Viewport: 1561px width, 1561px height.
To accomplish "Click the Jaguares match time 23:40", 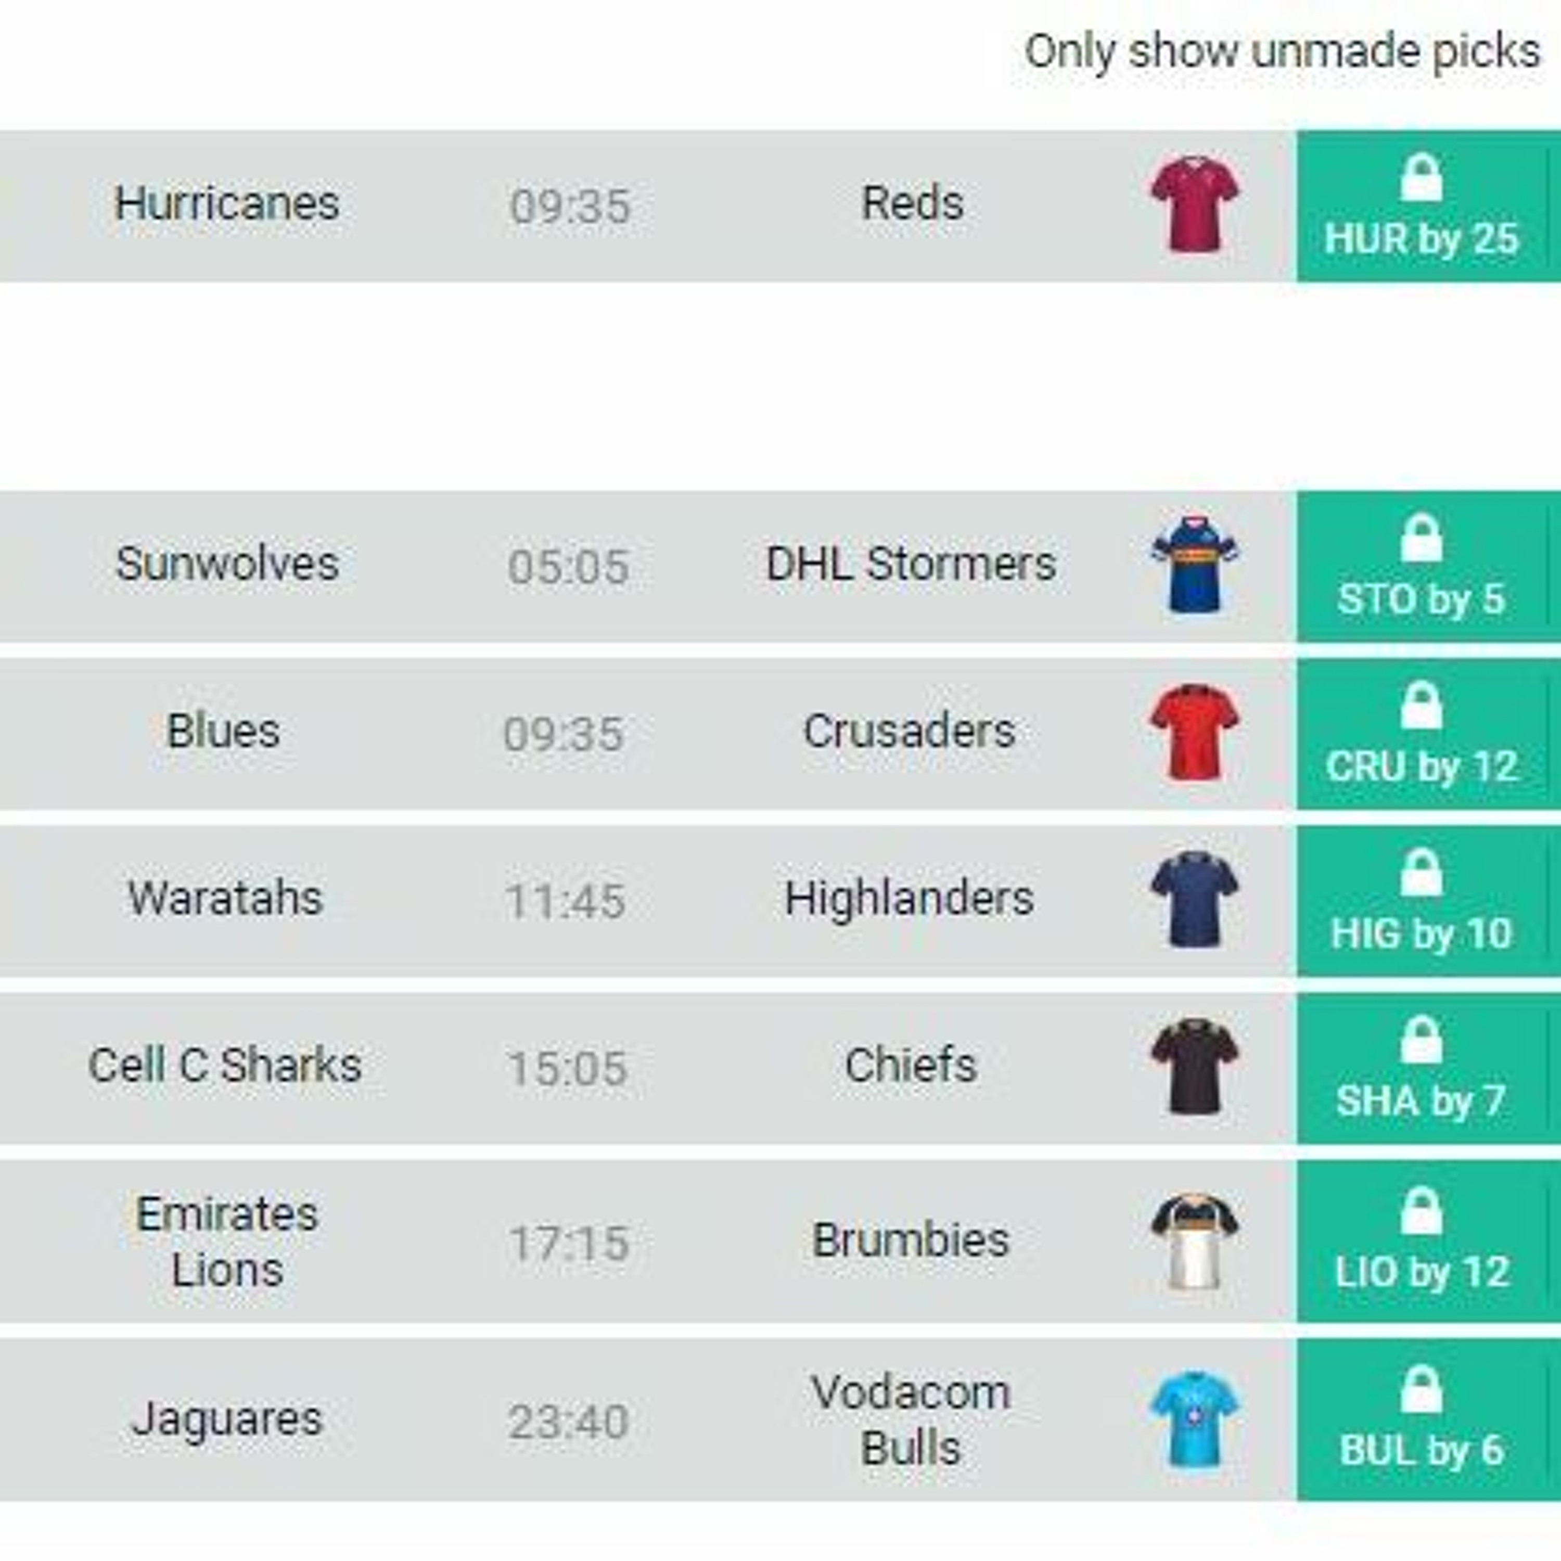I will [568, 1422].
